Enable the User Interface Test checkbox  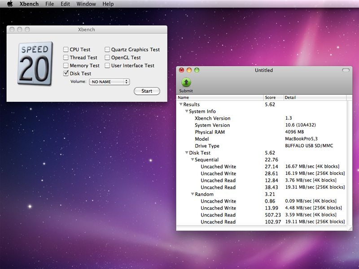tap(107, 65)
